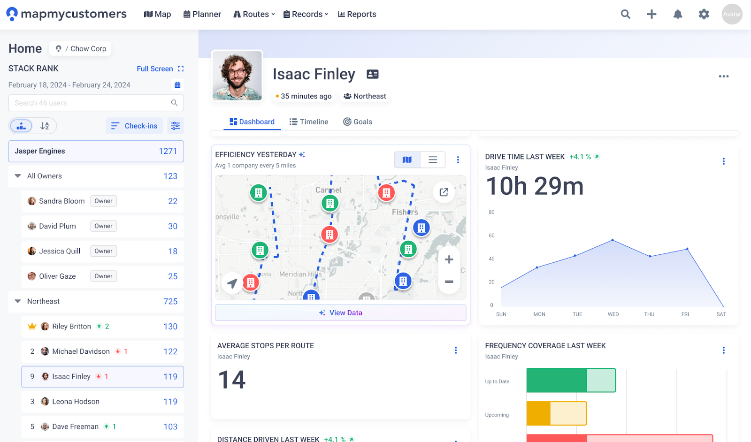Image resolution: width=751 pixels, height=442 pixels.
Task: Open the date range calendar icon
Action: point(177,85)
